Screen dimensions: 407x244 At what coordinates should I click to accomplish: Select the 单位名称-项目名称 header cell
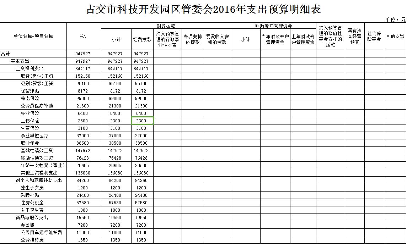point(33,36)
